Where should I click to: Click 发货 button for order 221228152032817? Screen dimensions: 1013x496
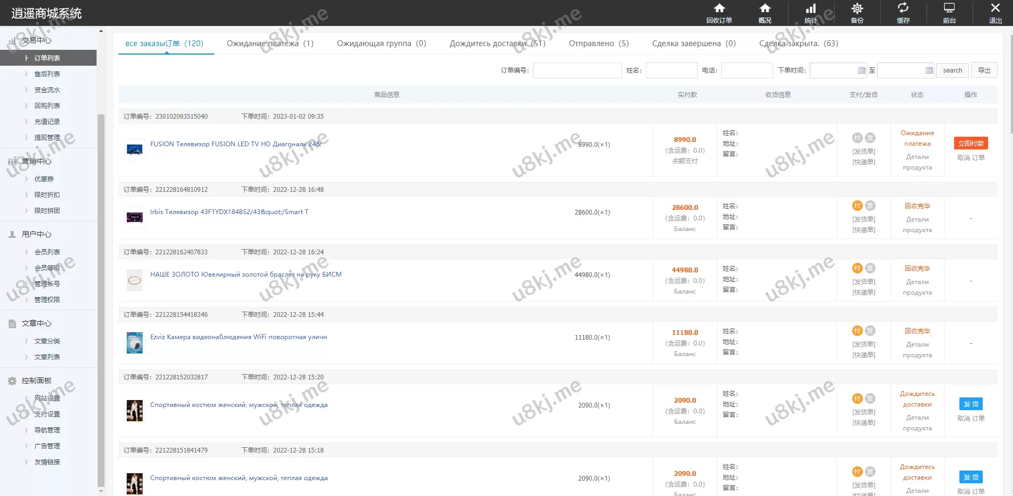[971, 404]
